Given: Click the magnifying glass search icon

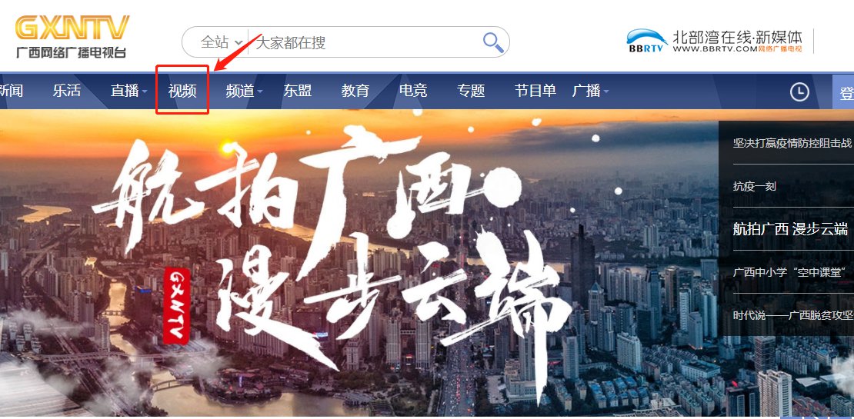Looking at the screenshot, I should [x=493, y=42].
